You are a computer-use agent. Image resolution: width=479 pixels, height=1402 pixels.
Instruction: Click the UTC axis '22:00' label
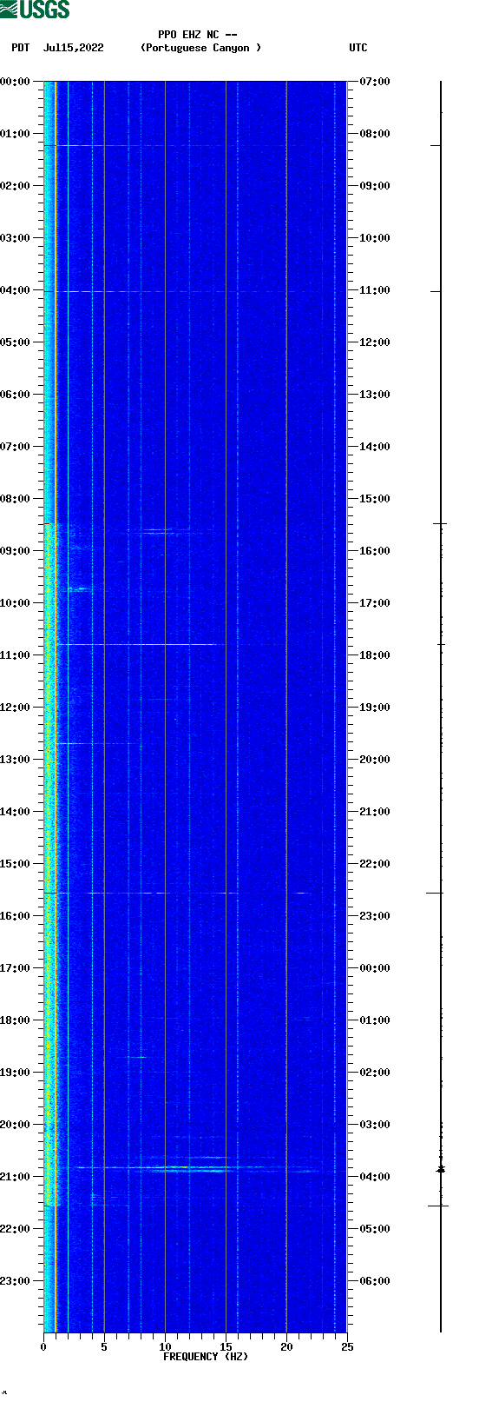point(375,864)
